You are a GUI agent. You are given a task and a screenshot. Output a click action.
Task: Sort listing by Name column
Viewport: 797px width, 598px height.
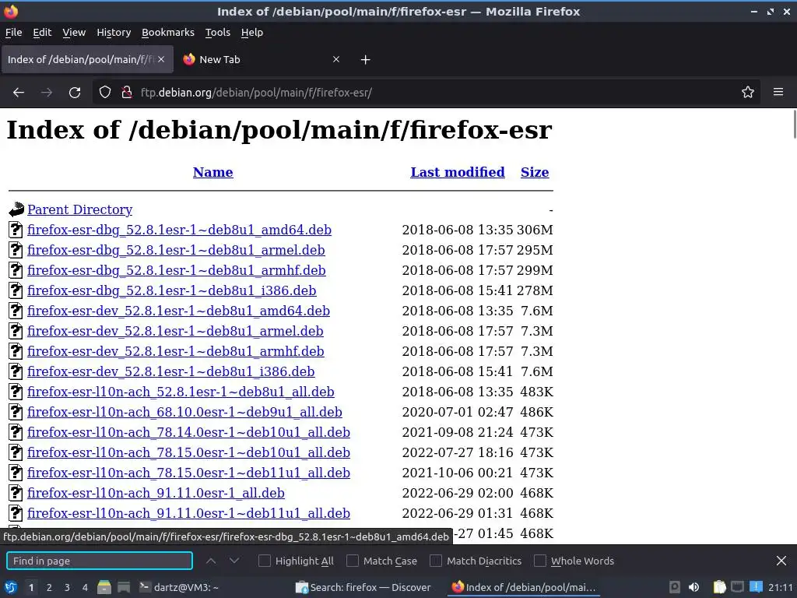213,172
